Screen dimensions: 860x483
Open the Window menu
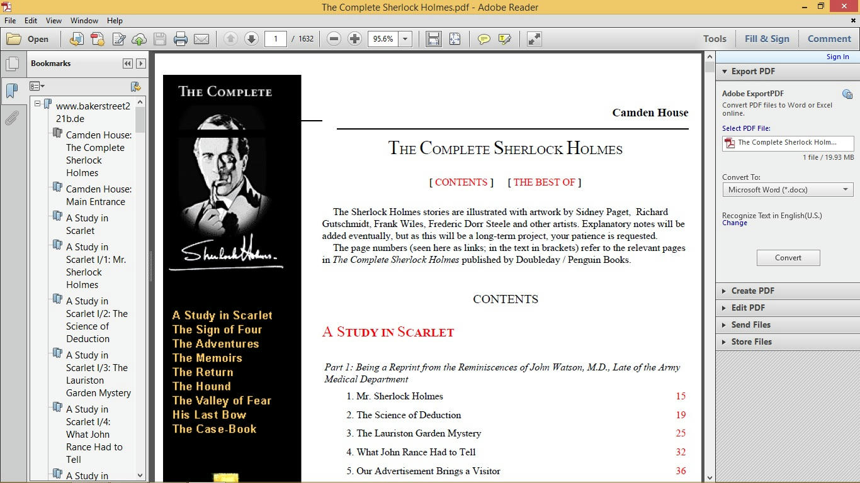(x=84, y=21)
